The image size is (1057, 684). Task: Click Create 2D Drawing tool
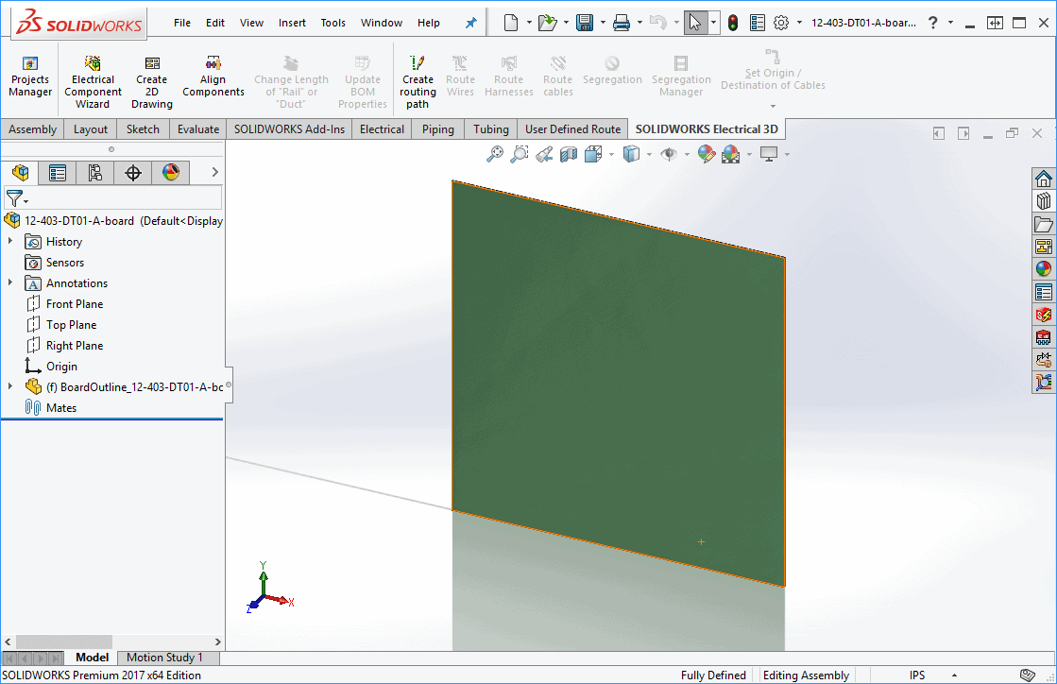(152, 81)
